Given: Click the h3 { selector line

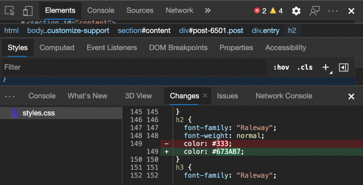Looking at the screenshot, I should click(184, 167).
